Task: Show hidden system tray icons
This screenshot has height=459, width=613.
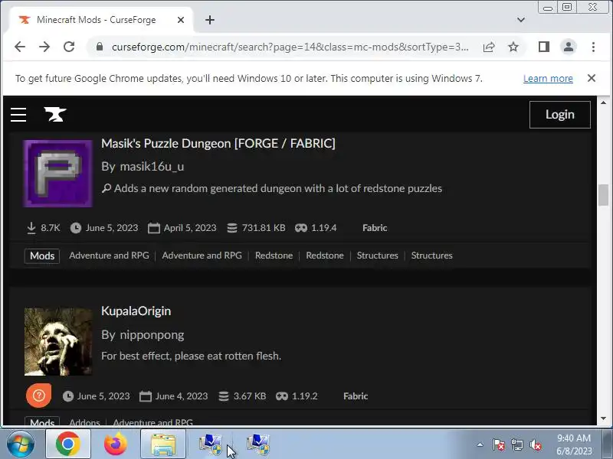Action: coord(480,444)
